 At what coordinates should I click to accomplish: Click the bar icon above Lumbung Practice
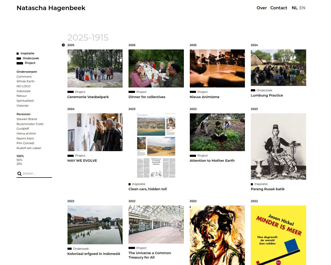click(x=253, y=90)
